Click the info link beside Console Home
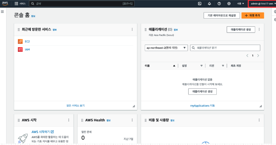Screen dimensions: 276x145 [x=33, y=16]
